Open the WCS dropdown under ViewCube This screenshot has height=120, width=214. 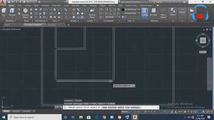[x=203, y=52]
